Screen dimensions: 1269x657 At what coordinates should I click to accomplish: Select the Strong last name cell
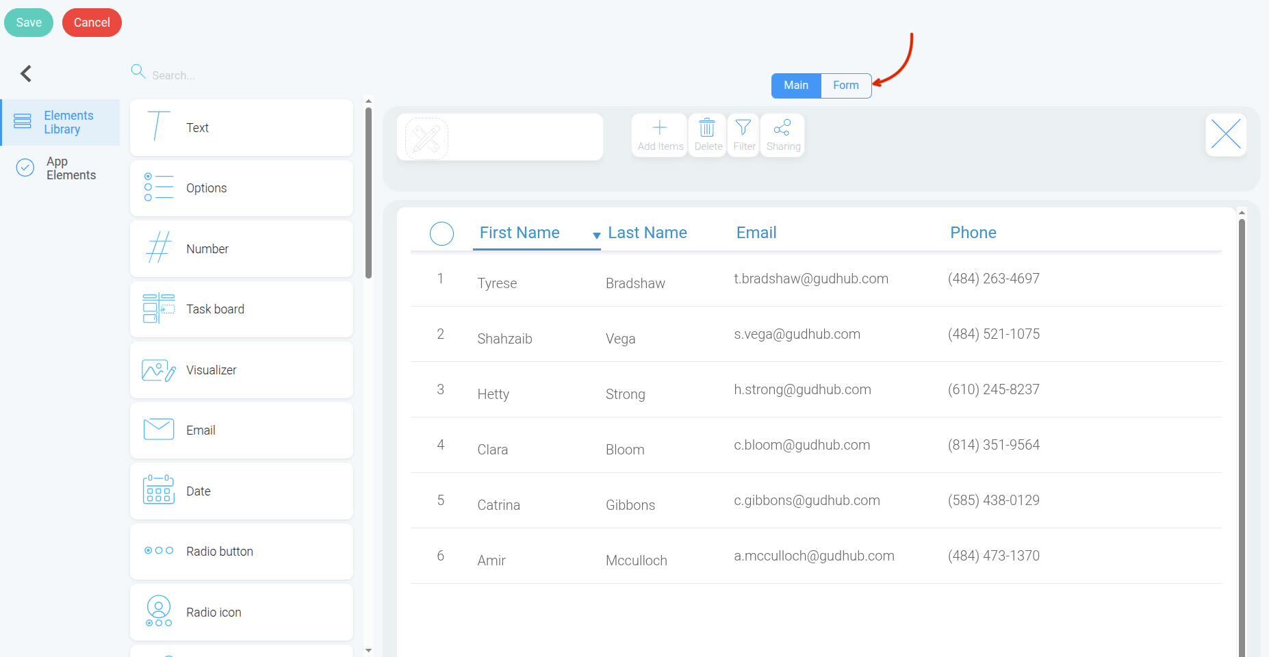point(626,394)
